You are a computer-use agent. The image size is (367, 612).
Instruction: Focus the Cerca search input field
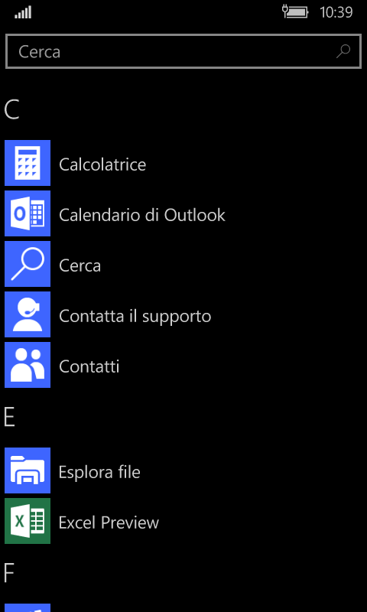coord(183,51)
